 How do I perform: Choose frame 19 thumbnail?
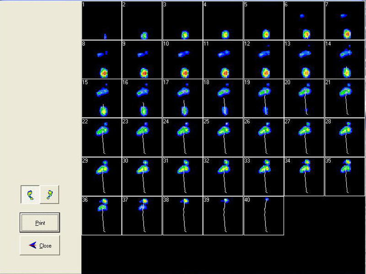[264, 98]
